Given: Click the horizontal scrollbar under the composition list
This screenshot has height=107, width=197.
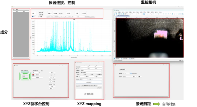Looking at the screenshot, I should click(x=21, y=58).
